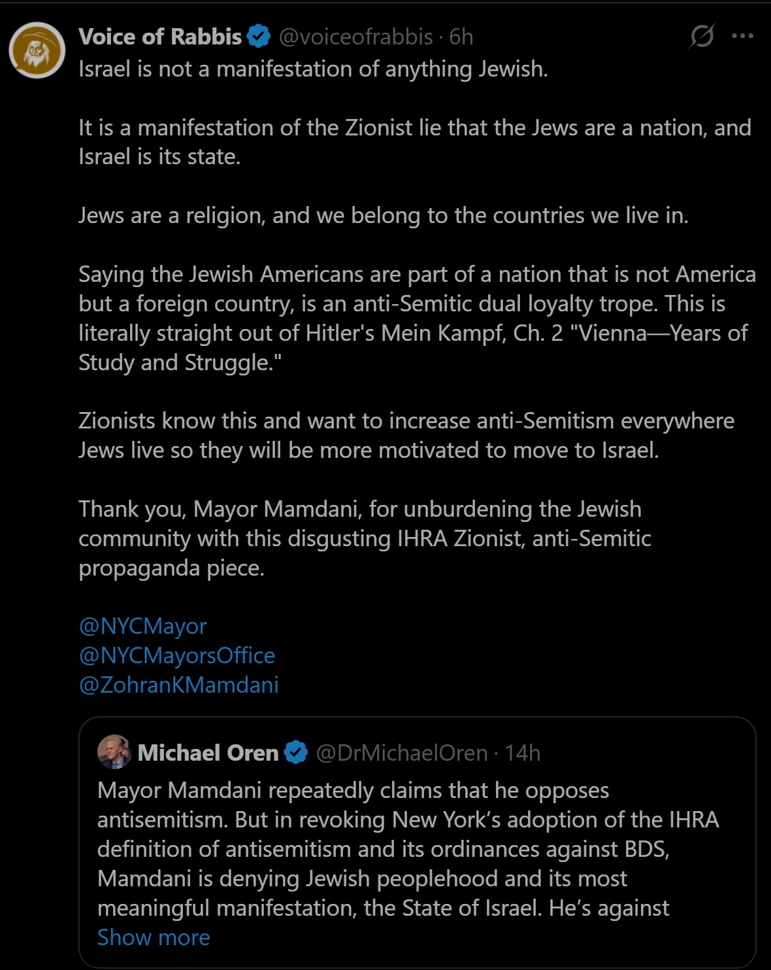Open the @ZohranKMamdani mention
The width and height of the screenshot is (771, 970).
178,685
